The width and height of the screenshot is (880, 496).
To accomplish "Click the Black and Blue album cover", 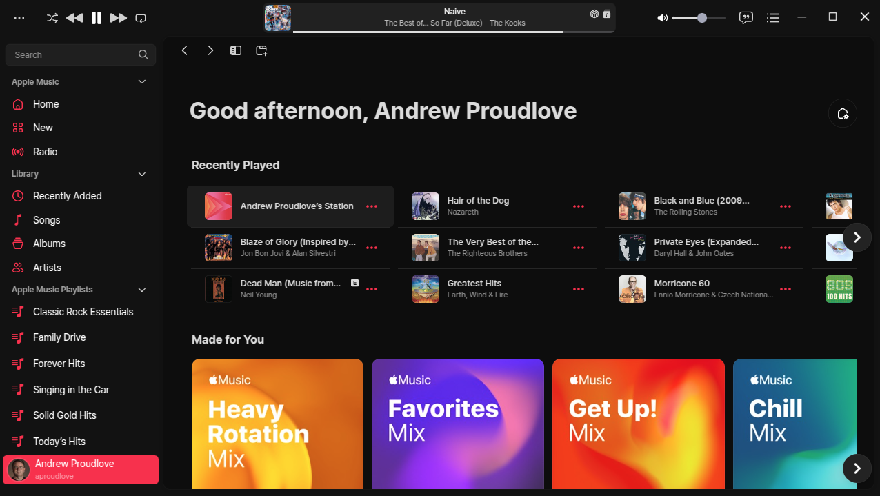I will (x=632, y=206).
